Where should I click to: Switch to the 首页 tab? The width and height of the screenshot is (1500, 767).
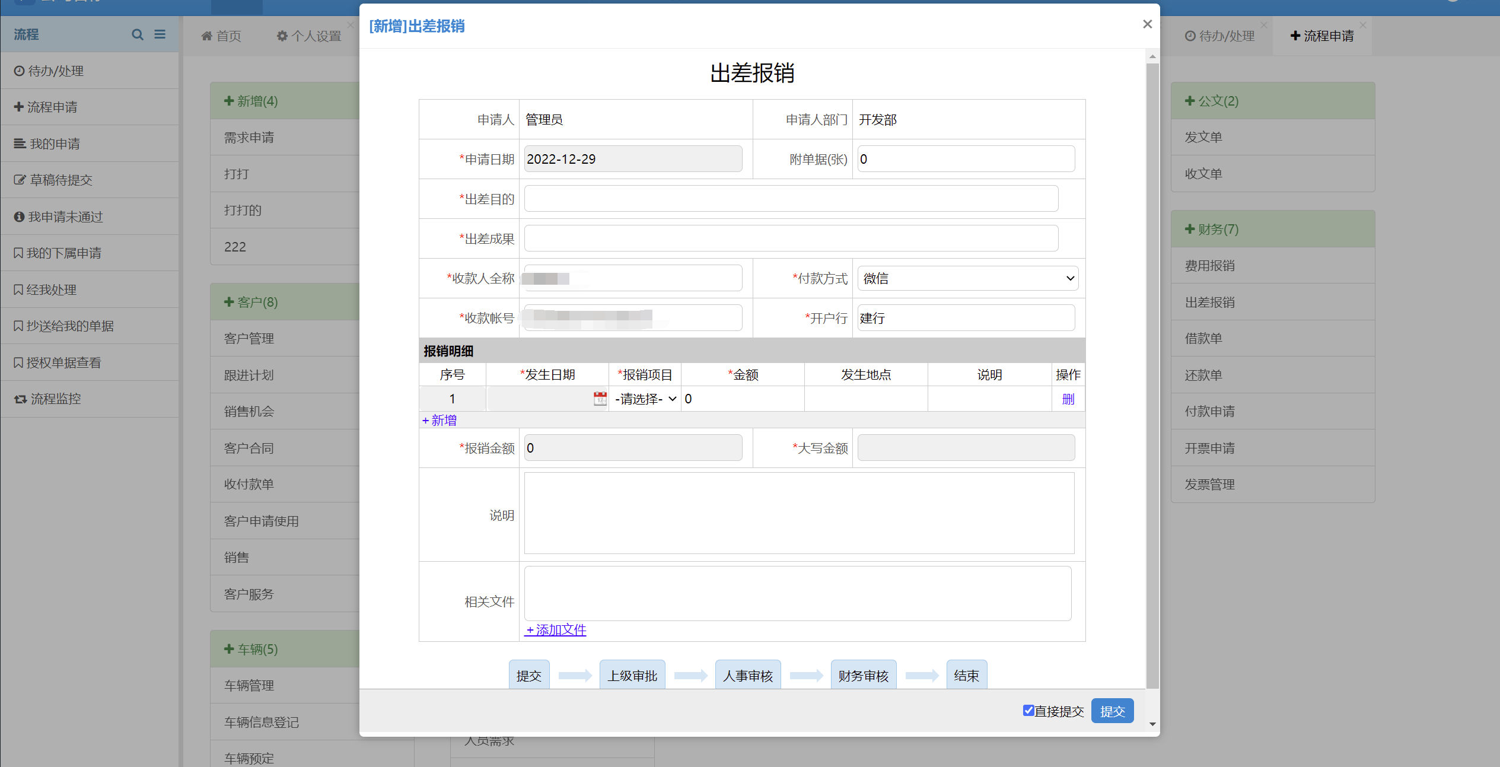pos(222,36)
